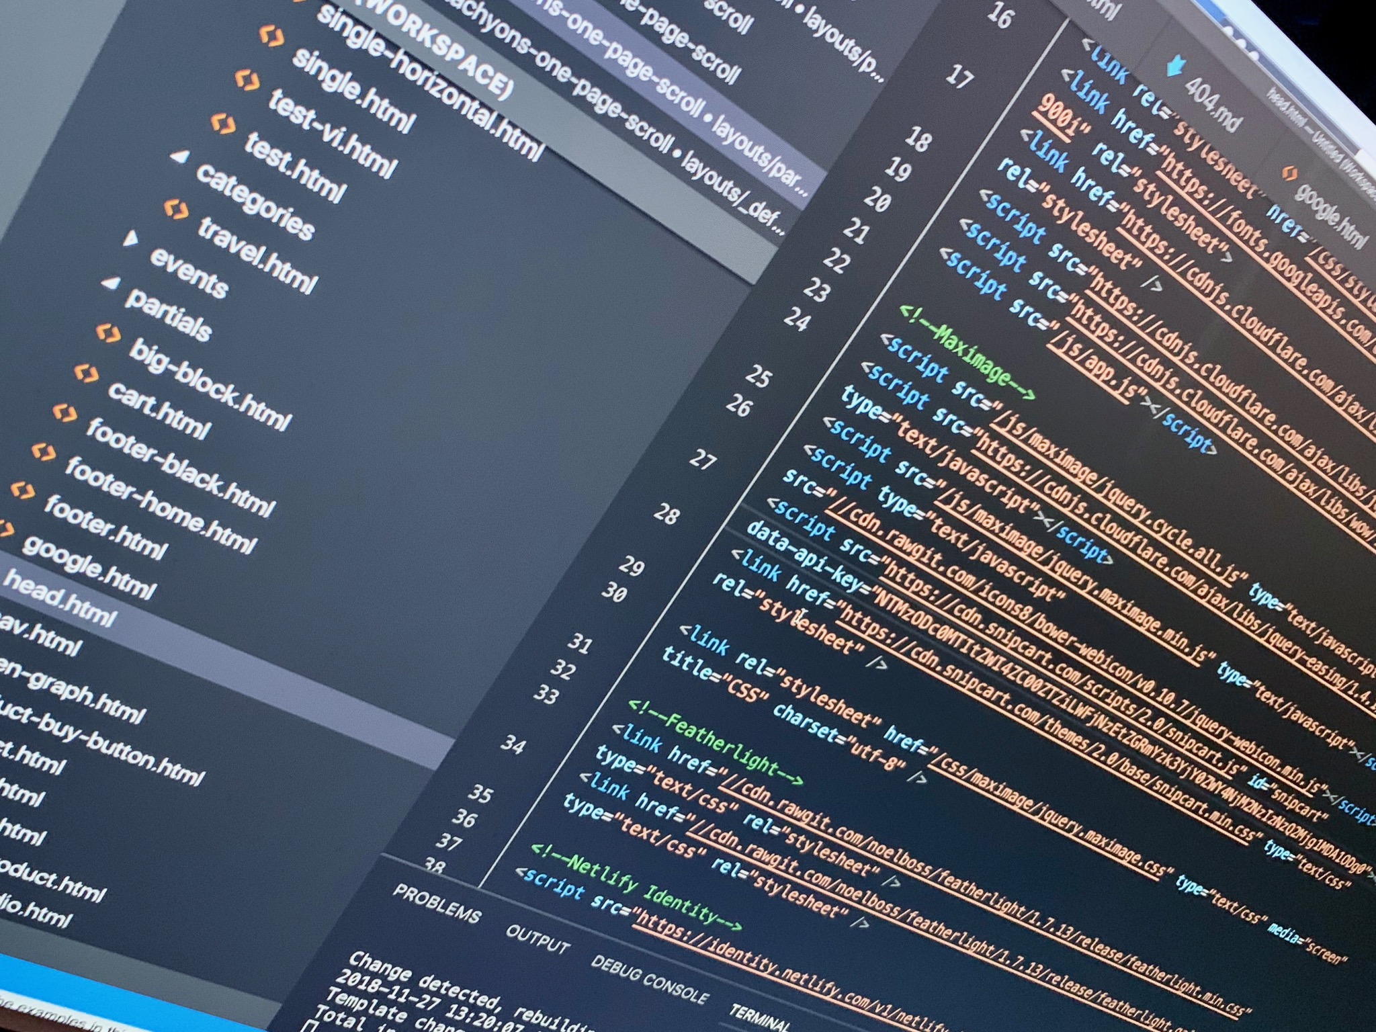Select the events folder

point(189,273)
